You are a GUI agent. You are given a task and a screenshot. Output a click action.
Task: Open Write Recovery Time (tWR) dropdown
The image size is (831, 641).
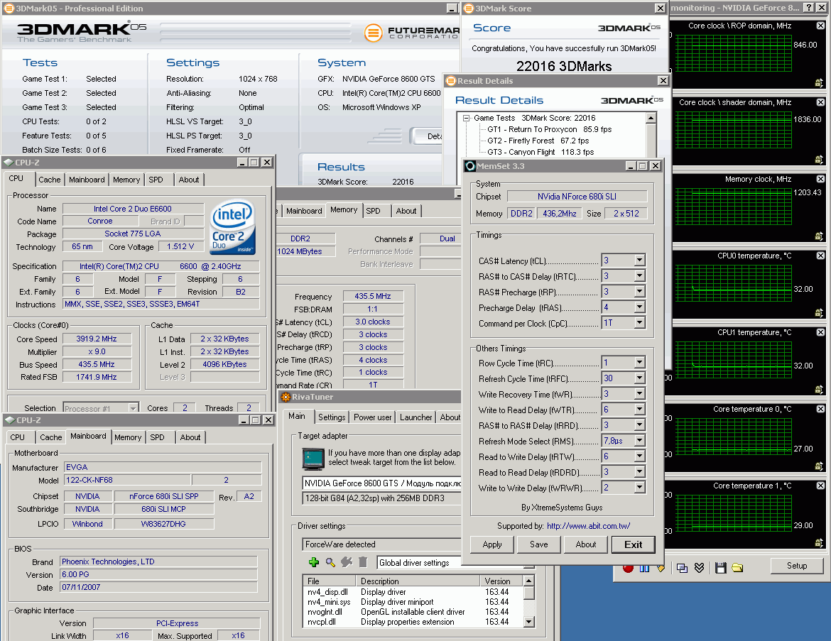pyautogui.click(x=640, y=393)
